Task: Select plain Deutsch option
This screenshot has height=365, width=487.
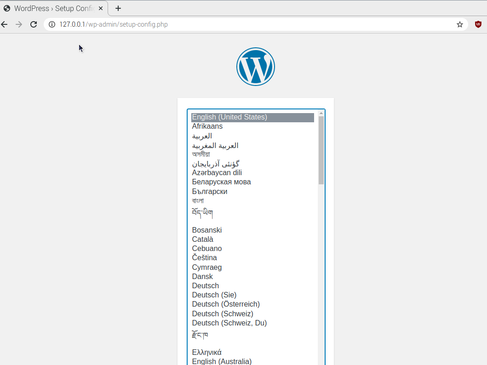Action: (x=253, y=285)
